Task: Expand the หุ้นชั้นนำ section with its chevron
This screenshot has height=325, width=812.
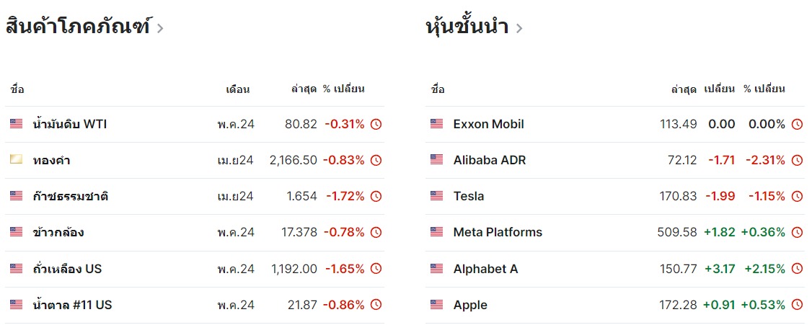Action: [519, 28]
